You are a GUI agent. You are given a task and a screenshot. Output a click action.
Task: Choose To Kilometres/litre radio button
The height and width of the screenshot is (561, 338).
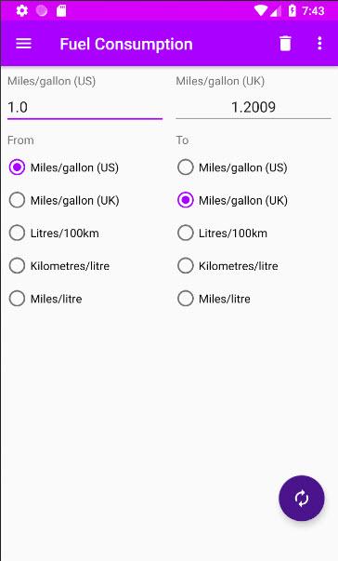pos(227,266)
